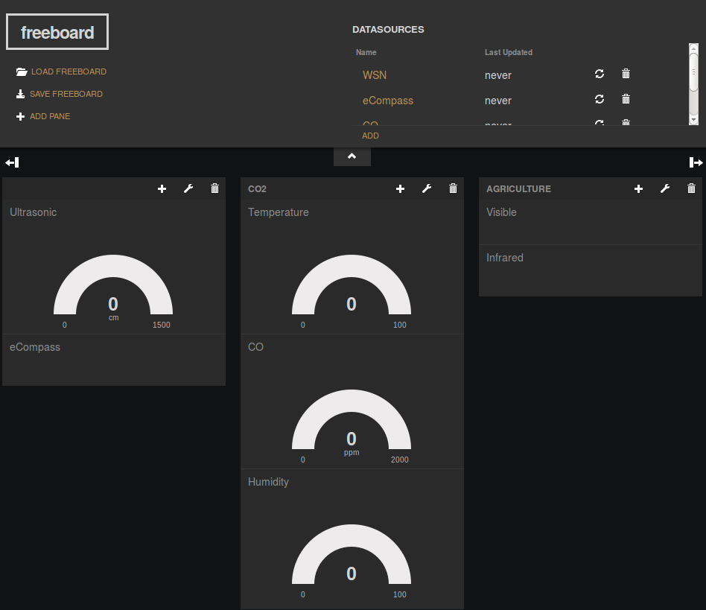Screen dimensions: 706x610
Task: Open the WSN datasource name link
Action: tap(375, 75)
